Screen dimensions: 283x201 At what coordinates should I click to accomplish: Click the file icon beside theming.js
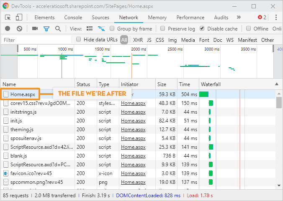click(6, 129)
